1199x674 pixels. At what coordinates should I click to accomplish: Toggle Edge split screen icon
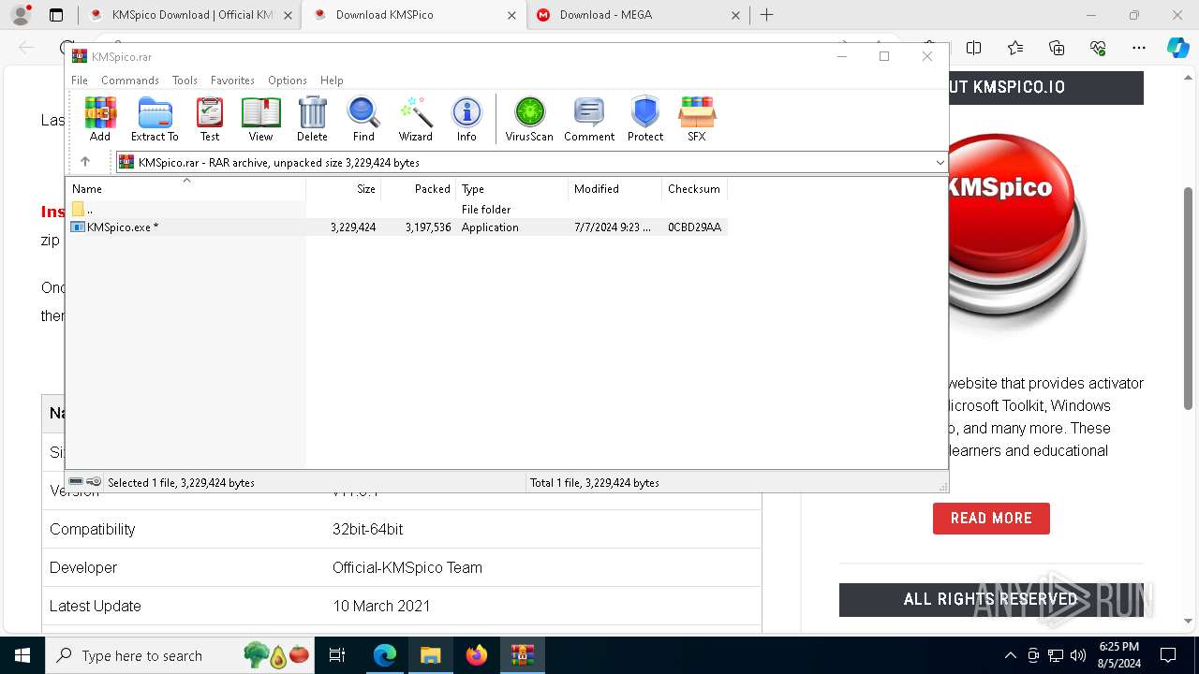click(x=974, y=48)
